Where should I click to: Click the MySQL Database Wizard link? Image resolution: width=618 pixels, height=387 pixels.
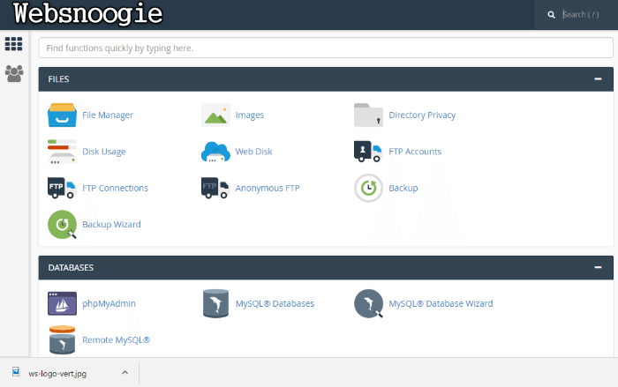click(x=441, y=303)
